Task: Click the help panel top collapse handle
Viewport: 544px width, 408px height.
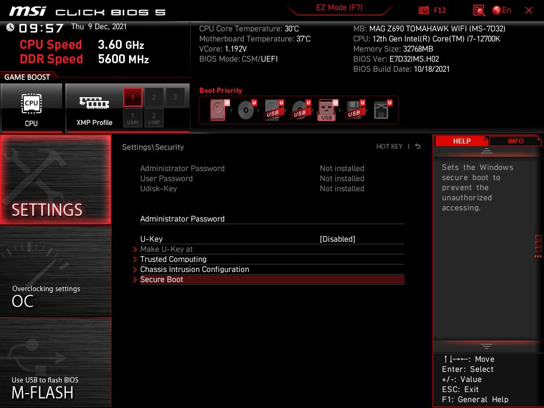Action: (487, 150)
